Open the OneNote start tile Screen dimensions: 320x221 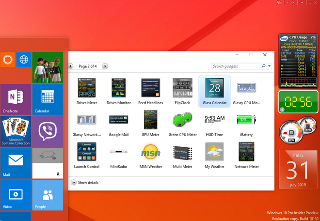16,99
